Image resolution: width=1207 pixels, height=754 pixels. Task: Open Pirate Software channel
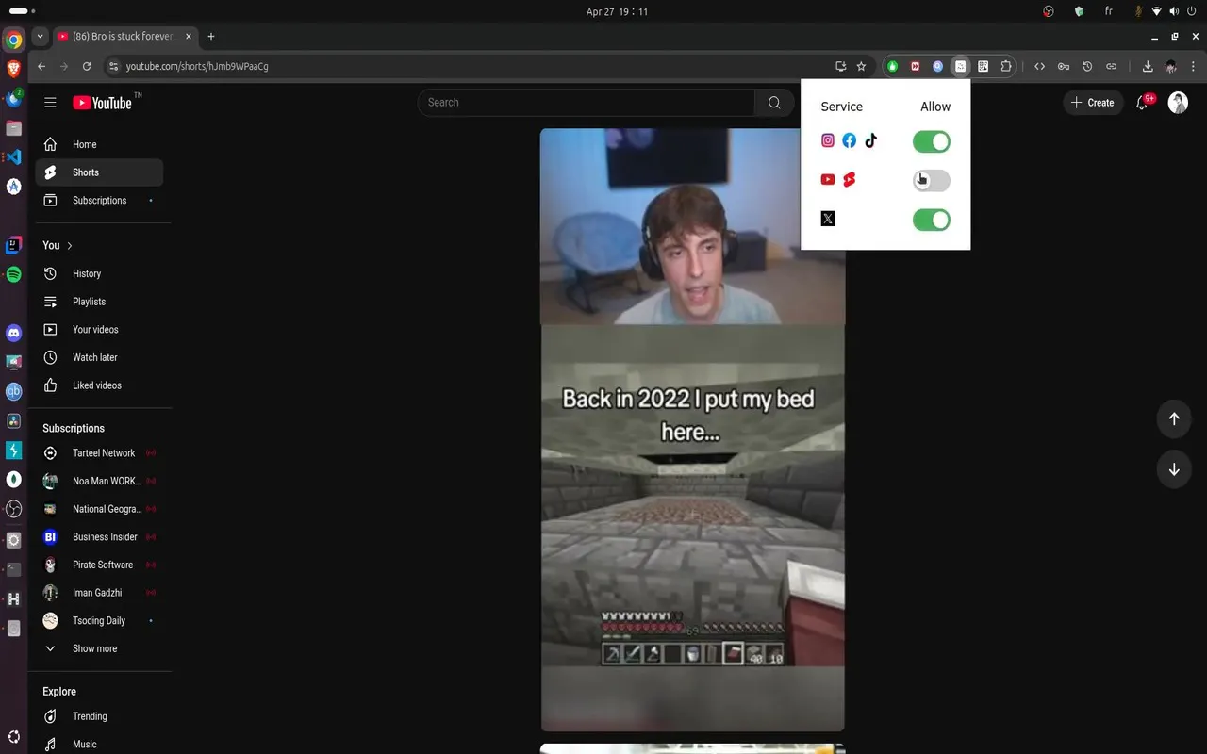(100, 565)
